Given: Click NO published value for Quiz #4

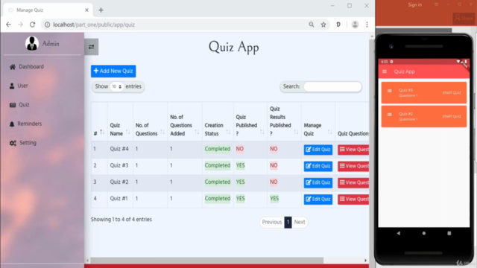Looking at the screenshot, I should [240, 149].
